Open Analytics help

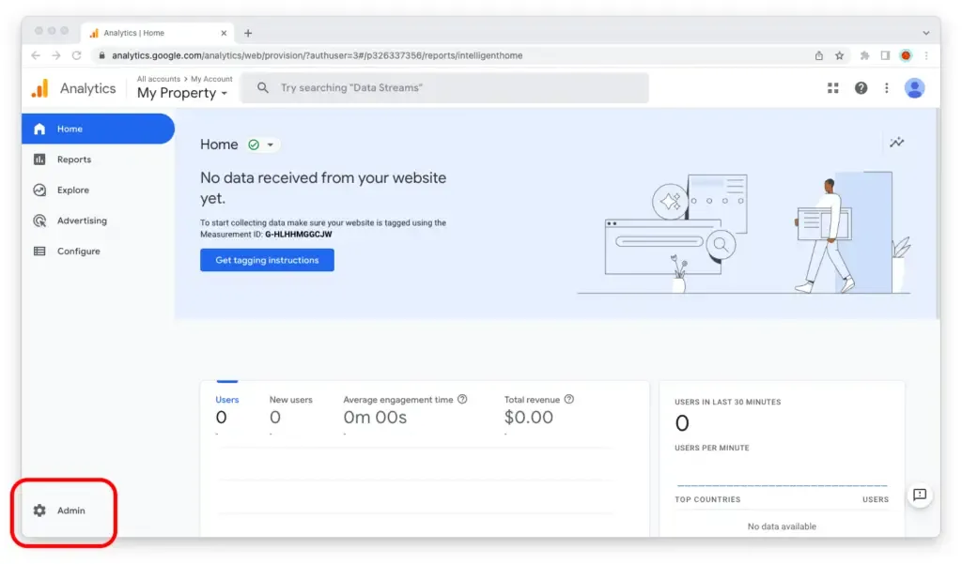[x=861, y=87]
